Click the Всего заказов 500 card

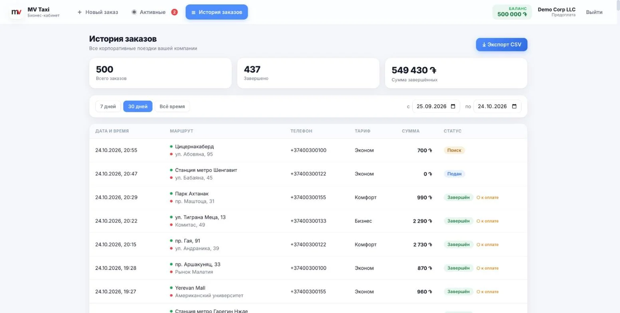pyautogui.click(x=161, y=73)
